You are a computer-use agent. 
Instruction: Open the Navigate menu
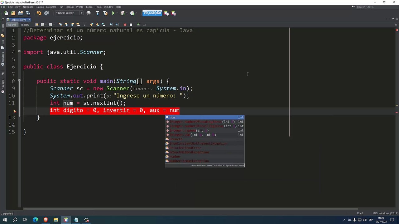click(28, 7)
